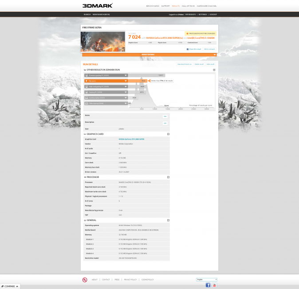Click Edit button for Description row
This screenshot has height=289, width=299.
(165, 123)
